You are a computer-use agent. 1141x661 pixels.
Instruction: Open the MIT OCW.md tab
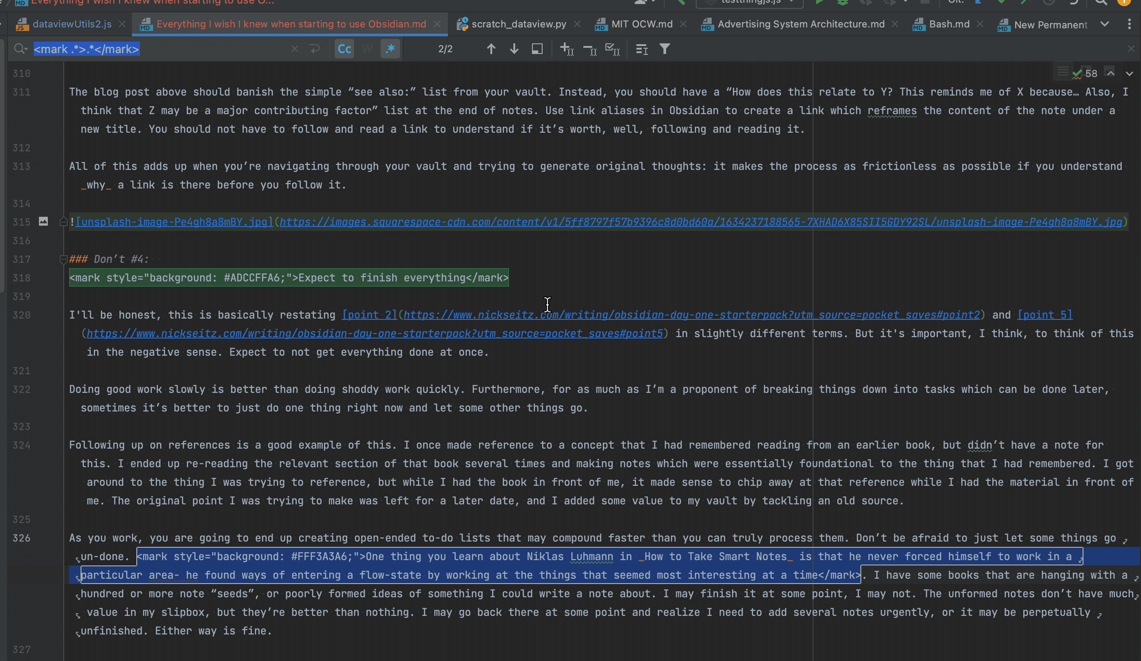click(x=642, y=24)
